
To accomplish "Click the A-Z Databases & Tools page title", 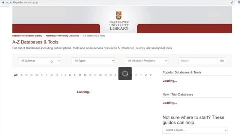I will tap(35, 42).
